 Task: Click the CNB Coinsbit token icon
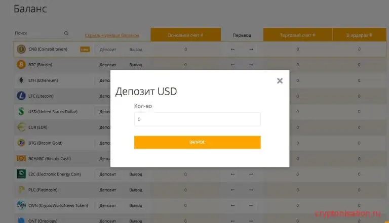click(x=21, y=49)
